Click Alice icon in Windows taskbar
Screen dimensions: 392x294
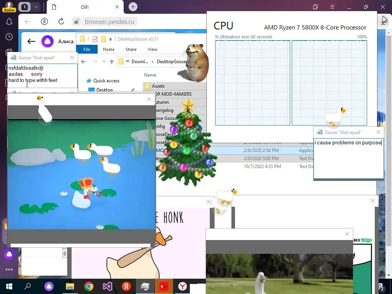[x=49, y=286]
